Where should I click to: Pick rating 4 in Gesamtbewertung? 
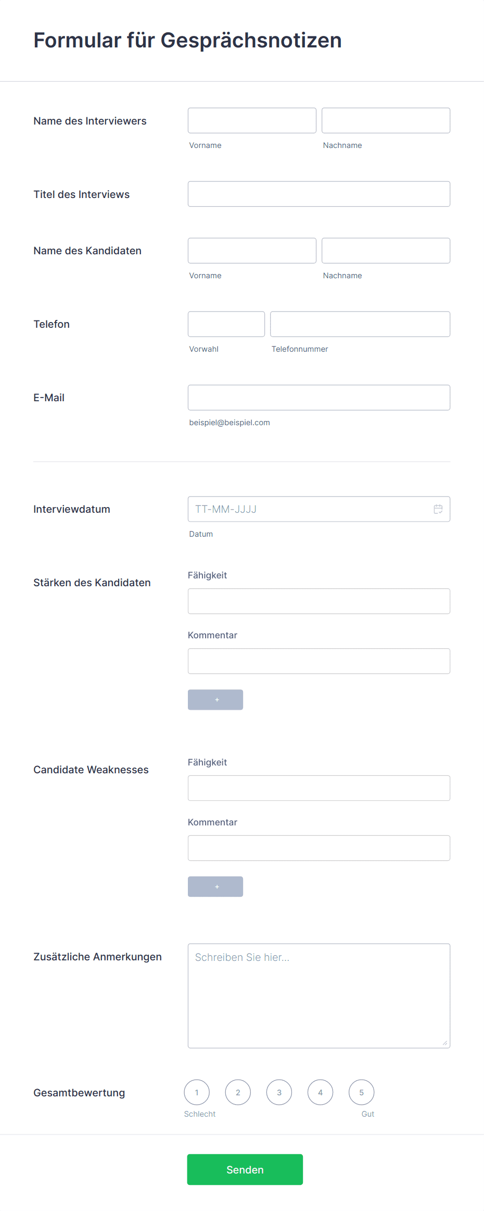point(320,1092)
